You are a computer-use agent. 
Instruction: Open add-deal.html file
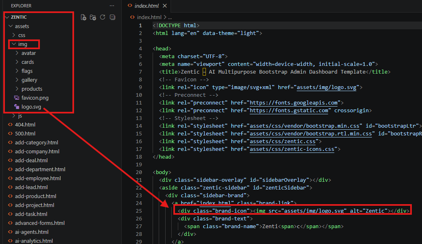[x=31, y=160]
